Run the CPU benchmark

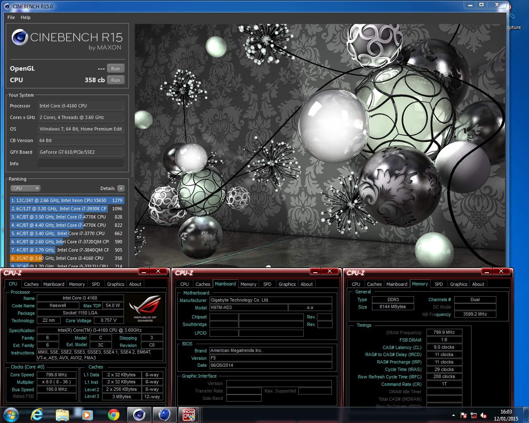click(x=116, y=80)
